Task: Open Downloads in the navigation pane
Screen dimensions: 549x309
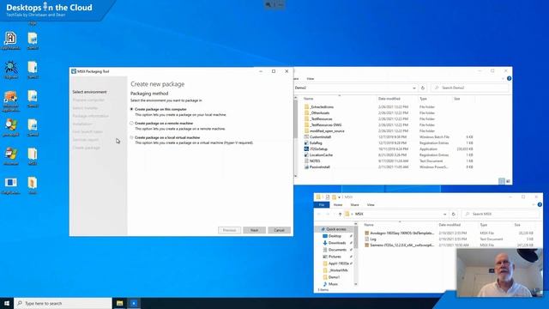Action: coord(337,243)
